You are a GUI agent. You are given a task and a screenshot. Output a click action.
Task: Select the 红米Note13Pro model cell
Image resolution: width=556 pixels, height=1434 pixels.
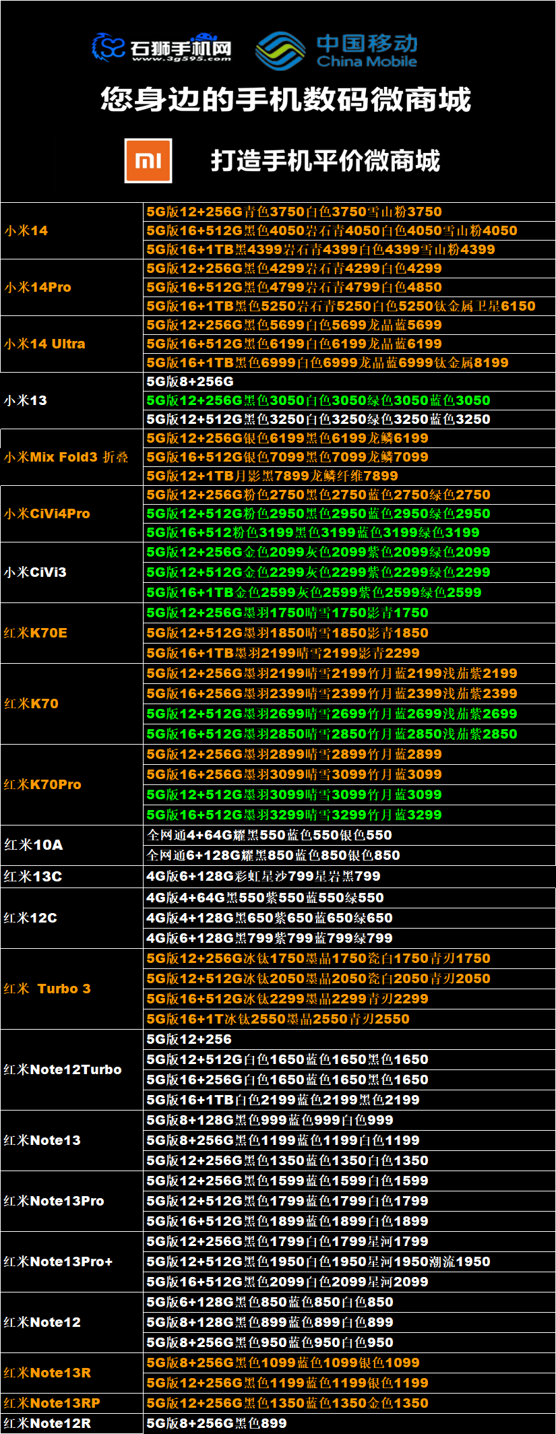[72, 1201]
